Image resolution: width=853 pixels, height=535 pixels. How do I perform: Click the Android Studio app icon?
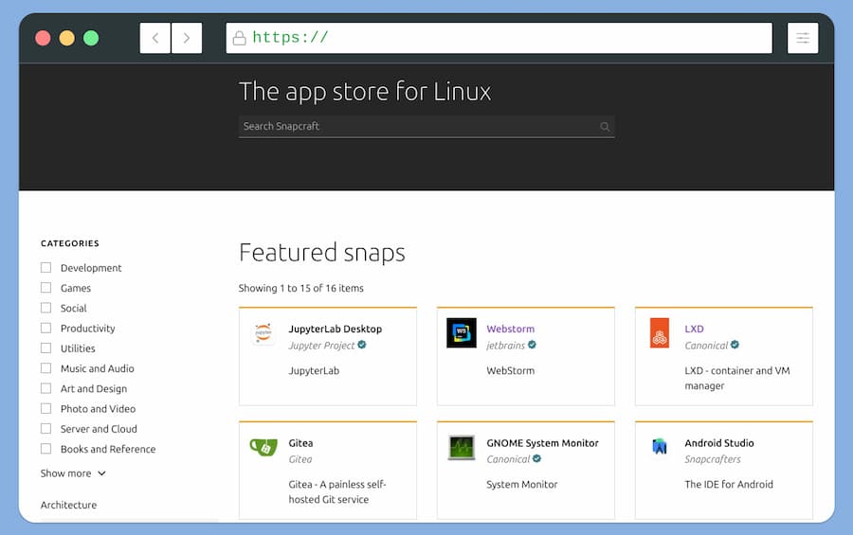click(660, 447)
